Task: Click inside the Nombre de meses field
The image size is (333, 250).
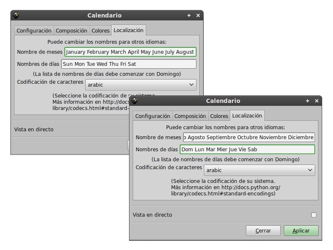Action: (248, 137)
